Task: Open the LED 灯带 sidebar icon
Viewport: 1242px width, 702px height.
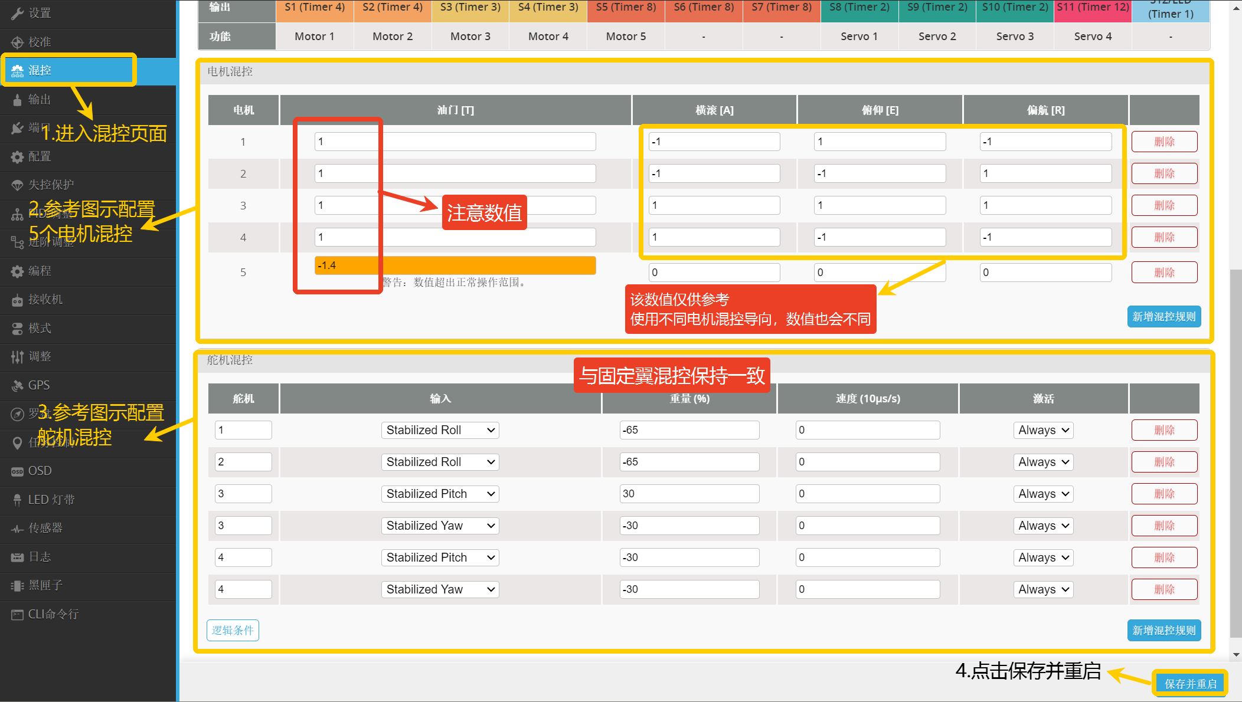Action: (17, 500)
